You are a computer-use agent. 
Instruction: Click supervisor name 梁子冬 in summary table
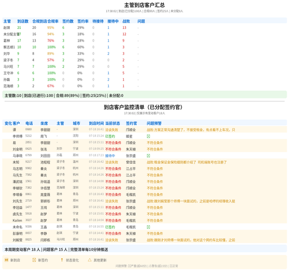tap(8, 60)
